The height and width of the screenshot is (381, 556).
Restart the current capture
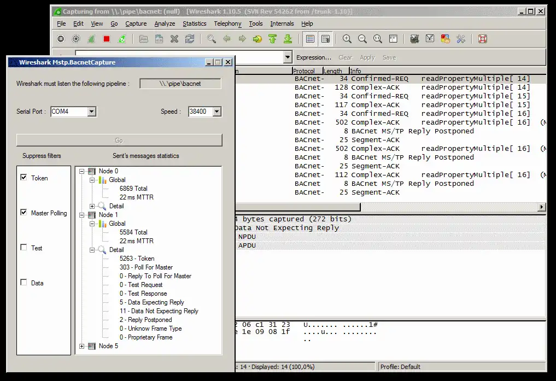point(122,39)
